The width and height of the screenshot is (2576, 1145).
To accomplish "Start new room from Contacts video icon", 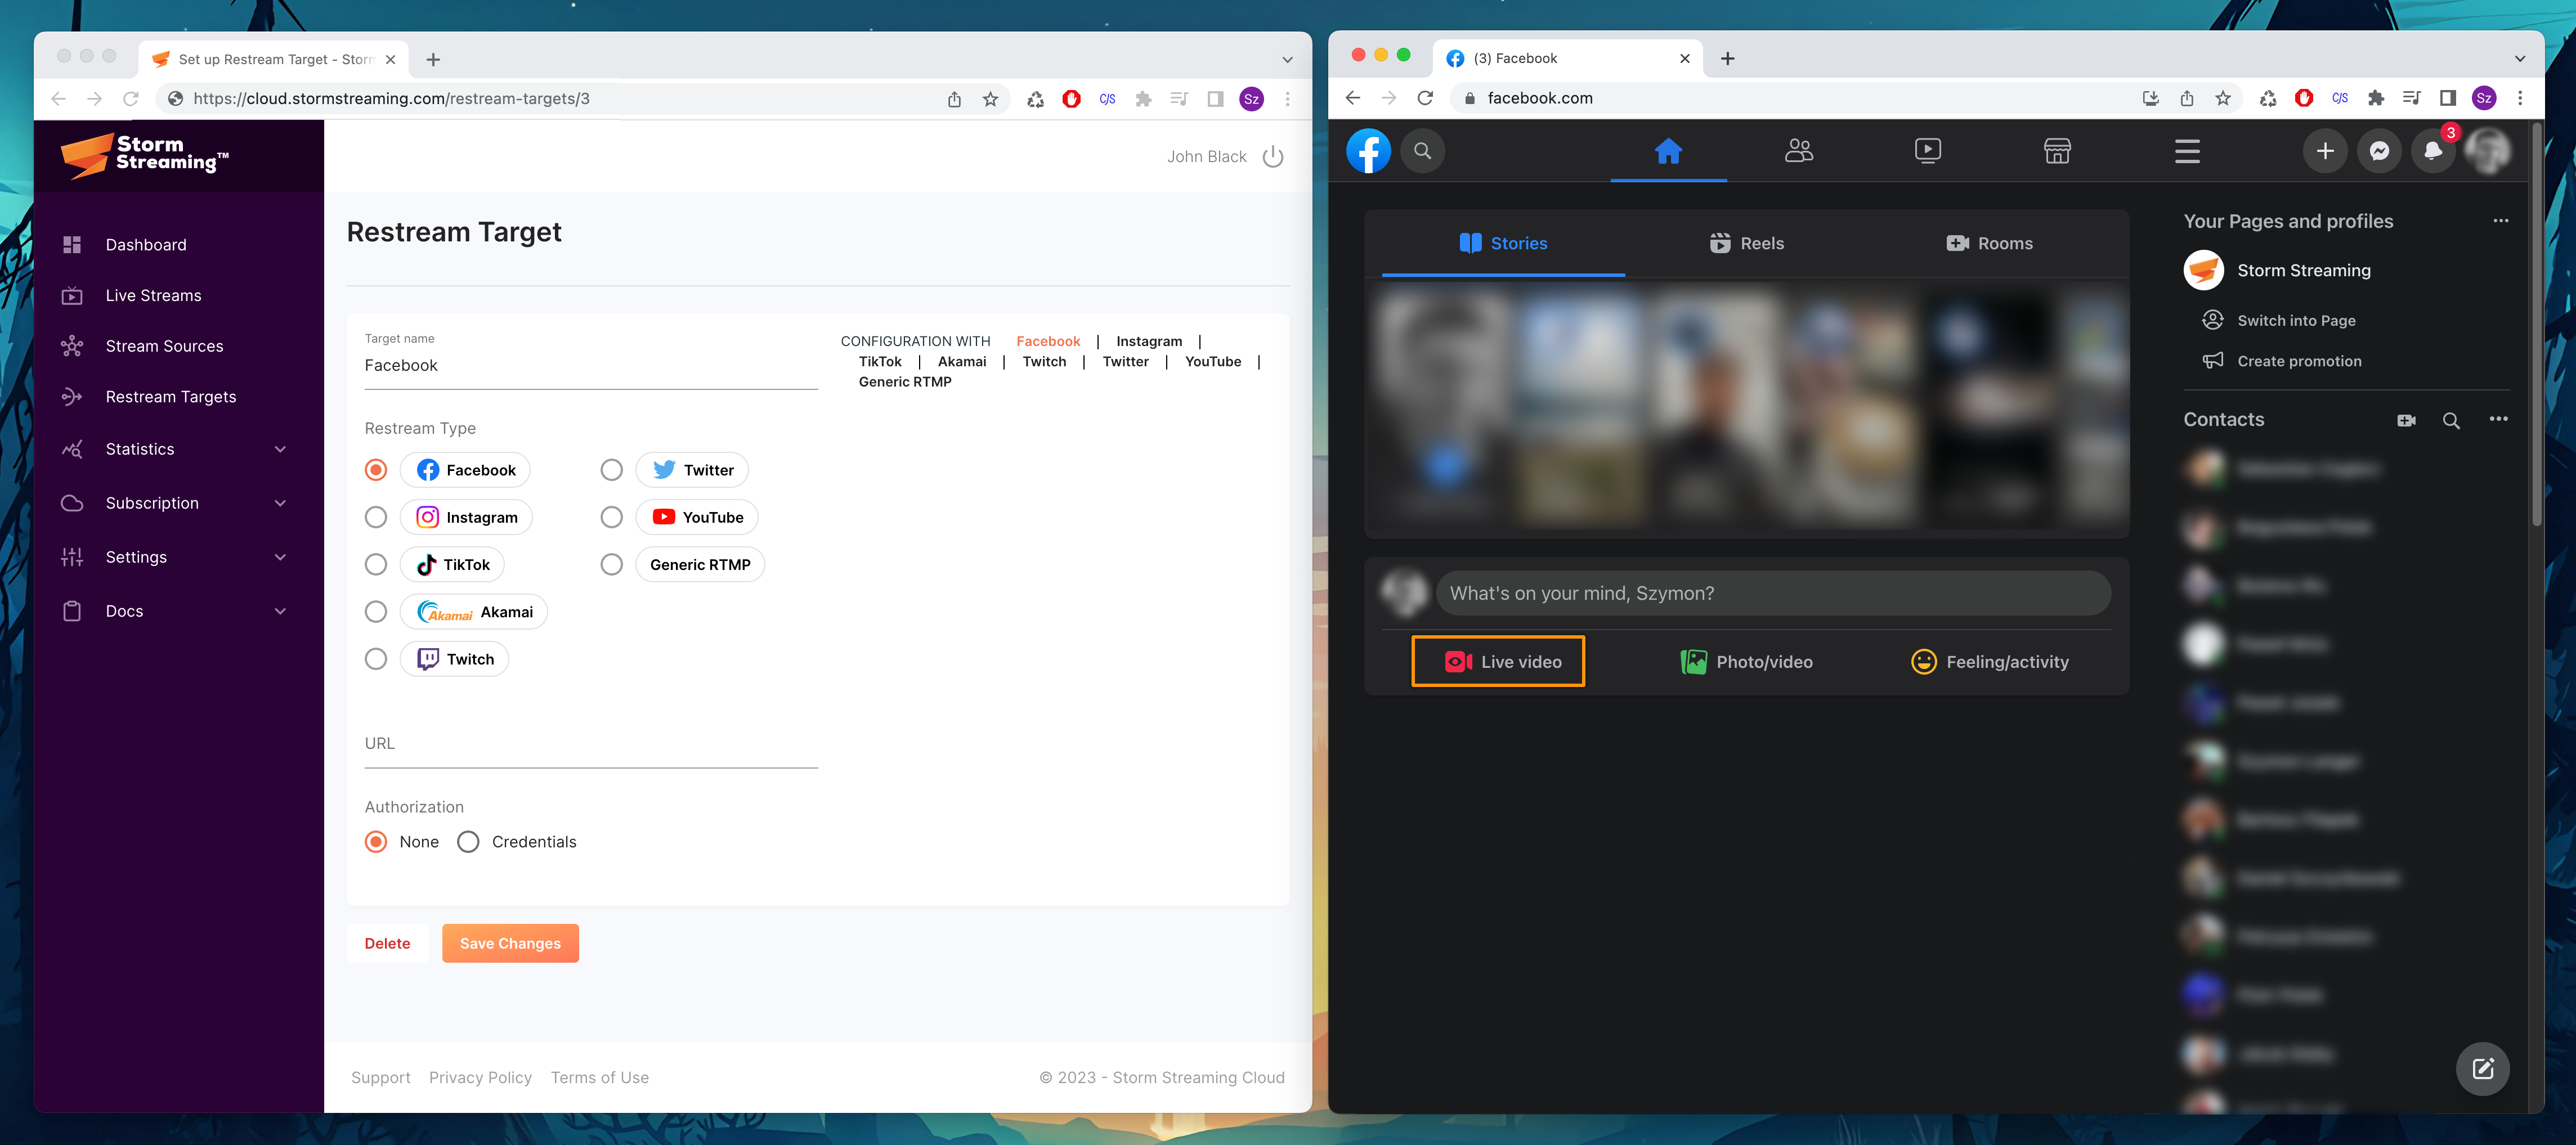I will click(2406, 421).
